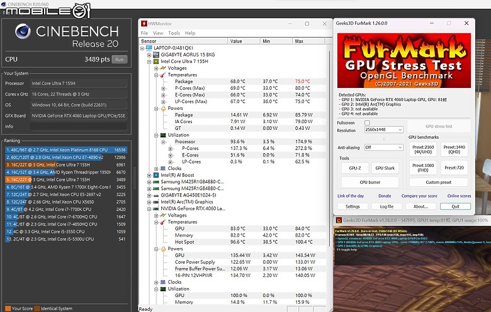Select ranking row AMD Ryzen Threadripper 1950X
The image size is (491, 312).
(65, 172)
